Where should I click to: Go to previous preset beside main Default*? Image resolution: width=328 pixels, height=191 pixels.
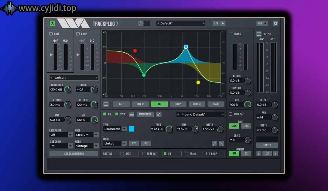tap(158, 23)
